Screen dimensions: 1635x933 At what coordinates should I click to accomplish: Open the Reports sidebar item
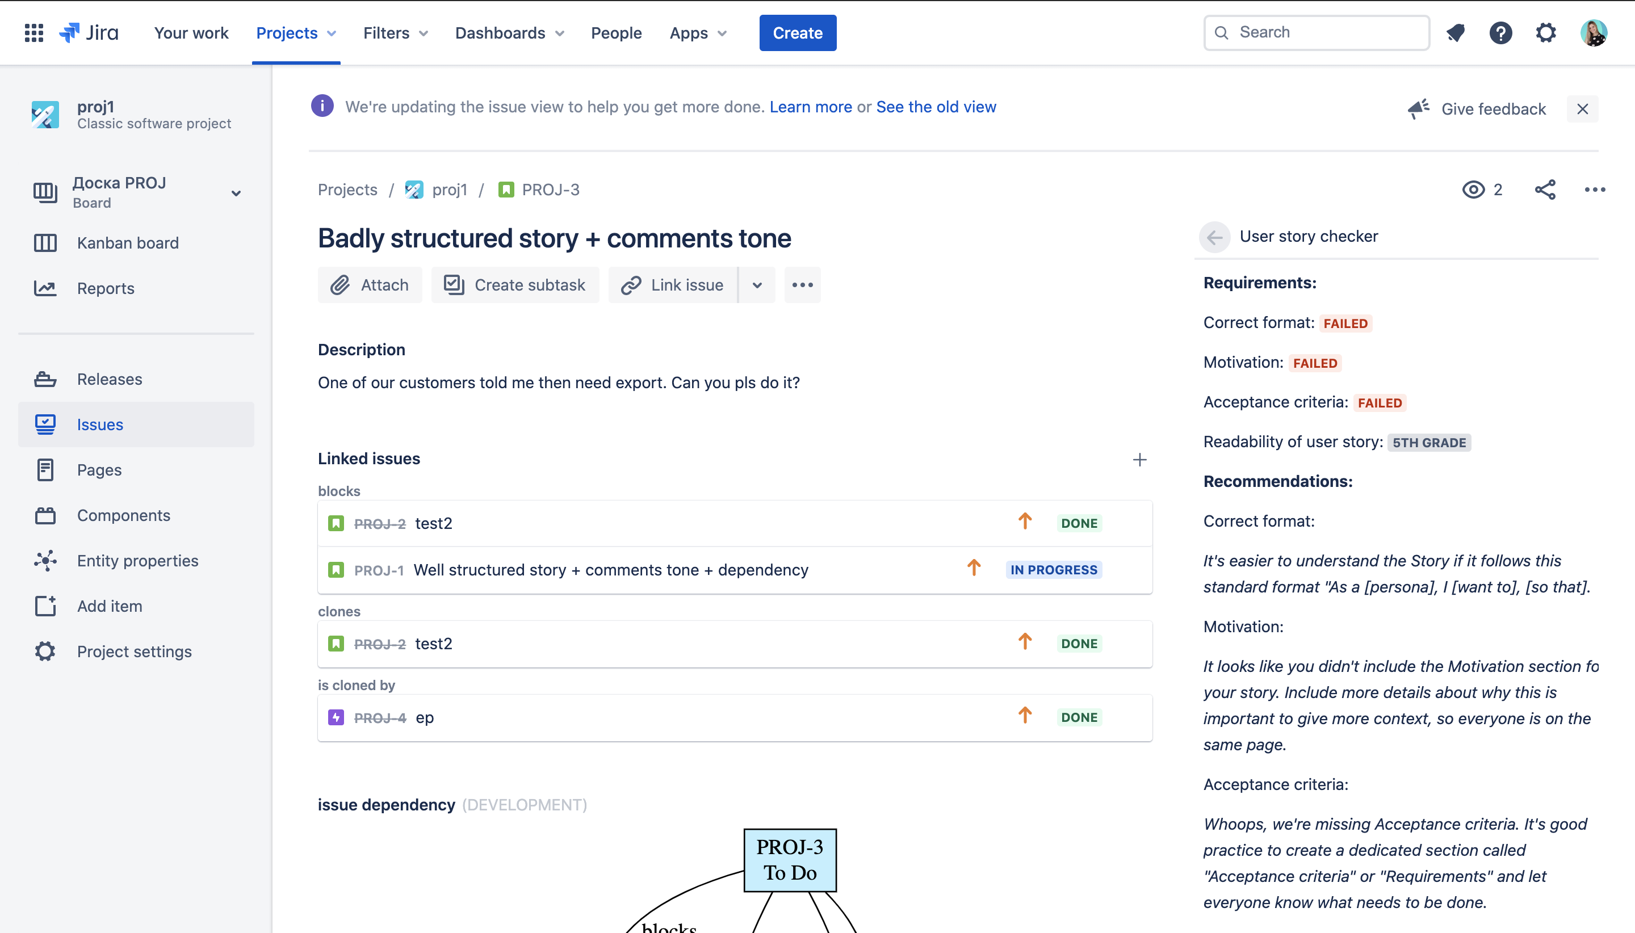click(105, 288)
